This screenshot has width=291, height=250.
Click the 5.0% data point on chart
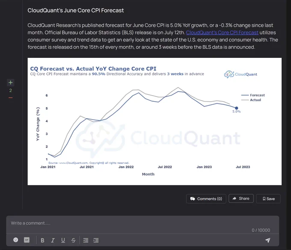236,108
